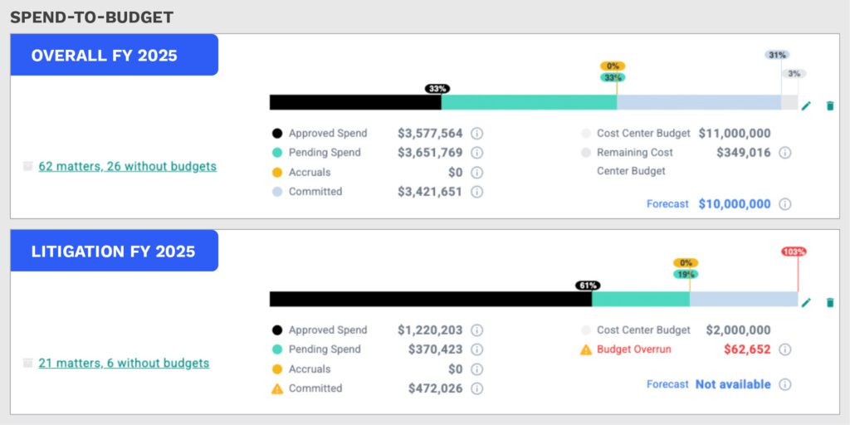850x425 pixels.
Task: Click the red 103% marker on Litigation bar
Action: click(x=794, y=252)
